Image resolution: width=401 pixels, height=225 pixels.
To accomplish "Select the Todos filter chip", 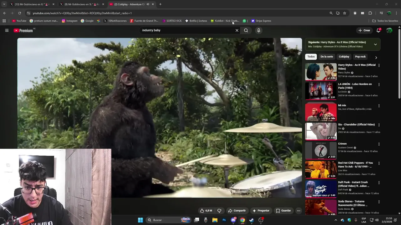I will coord(311,57).
